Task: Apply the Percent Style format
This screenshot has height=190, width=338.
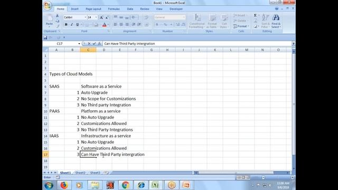Action: coord(165,25)
